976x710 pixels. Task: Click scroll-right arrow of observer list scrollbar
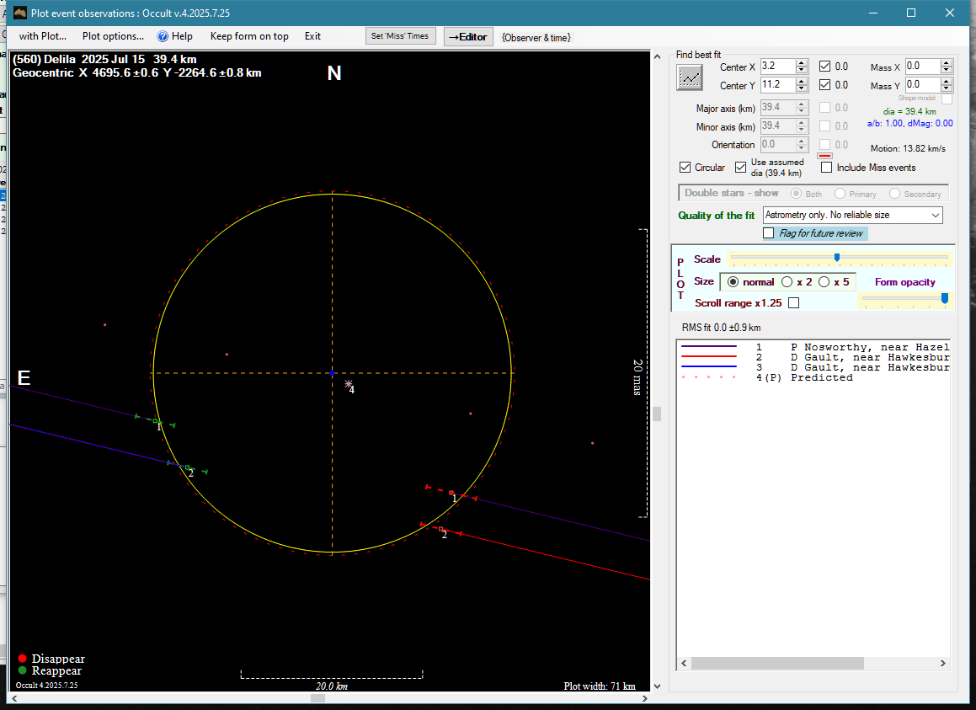pyautogui.click(x=943, y=664)
